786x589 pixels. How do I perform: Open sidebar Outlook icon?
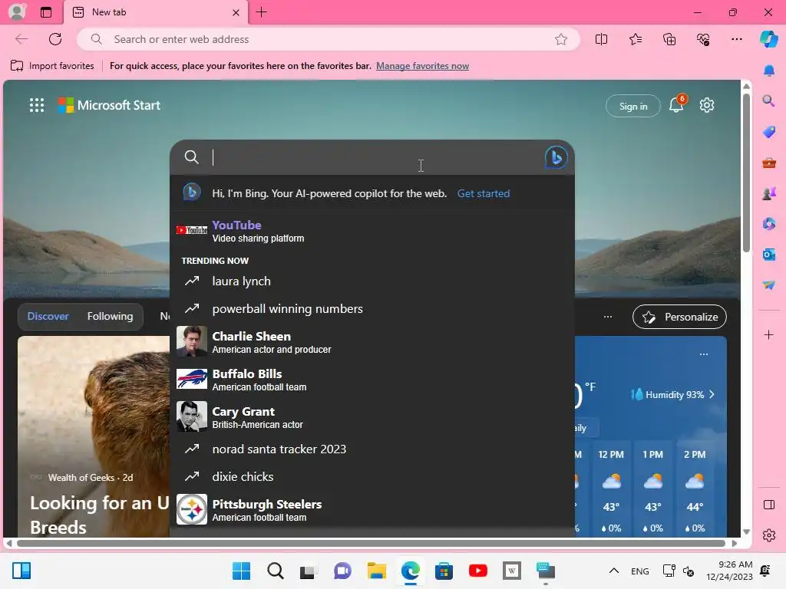(769, 255)
